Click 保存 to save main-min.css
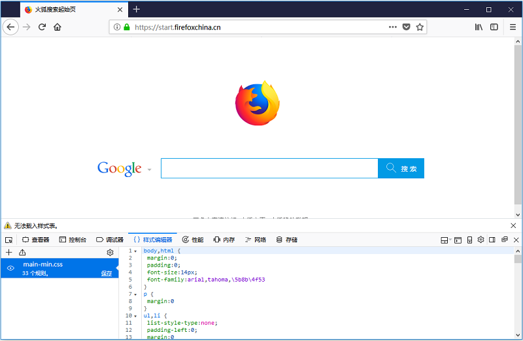 [x=107, y=273]
